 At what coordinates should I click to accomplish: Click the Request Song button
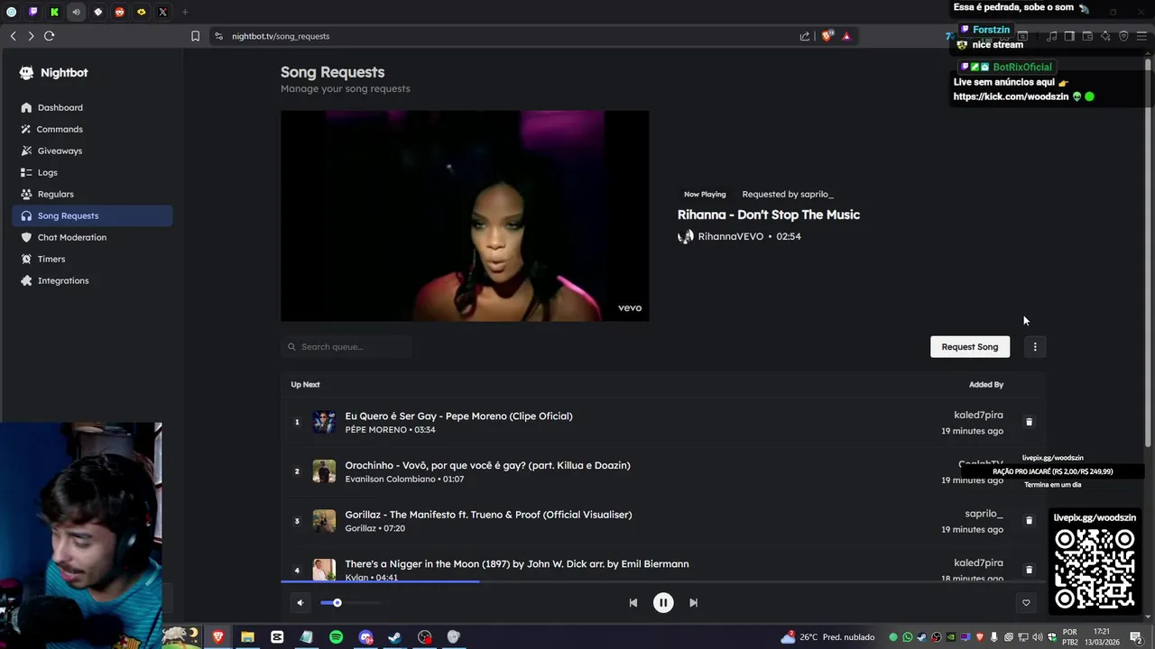970,347
